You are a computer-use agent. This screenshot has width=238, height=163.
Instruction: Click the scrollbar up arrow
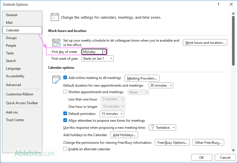click(x=233, y=14)
